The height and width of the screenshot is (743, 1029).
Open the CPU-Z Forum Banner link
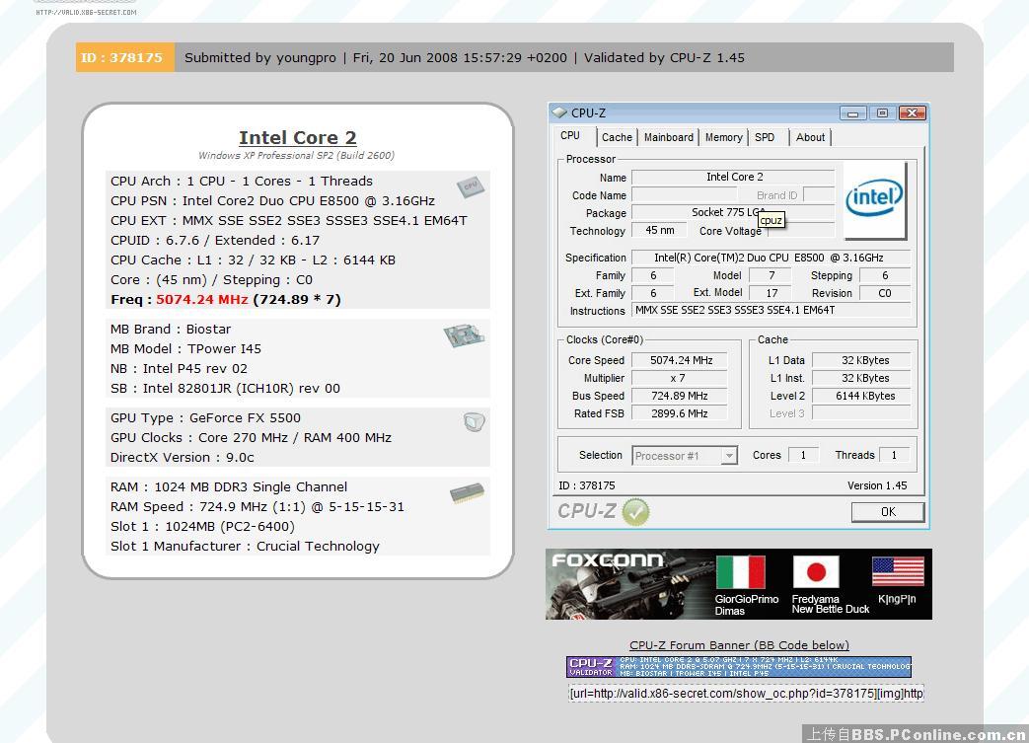point(739,645)
